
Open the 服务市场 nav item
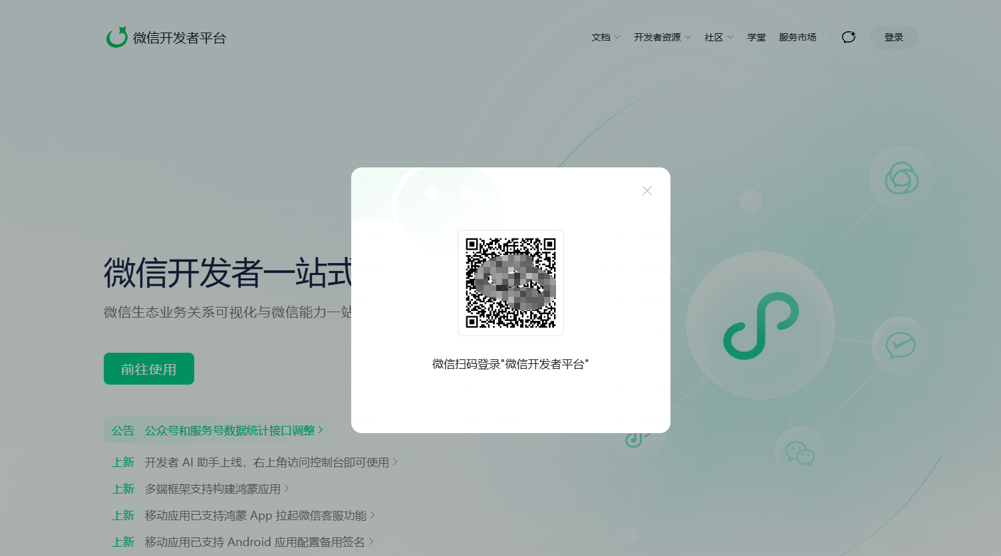click(797, 37)
